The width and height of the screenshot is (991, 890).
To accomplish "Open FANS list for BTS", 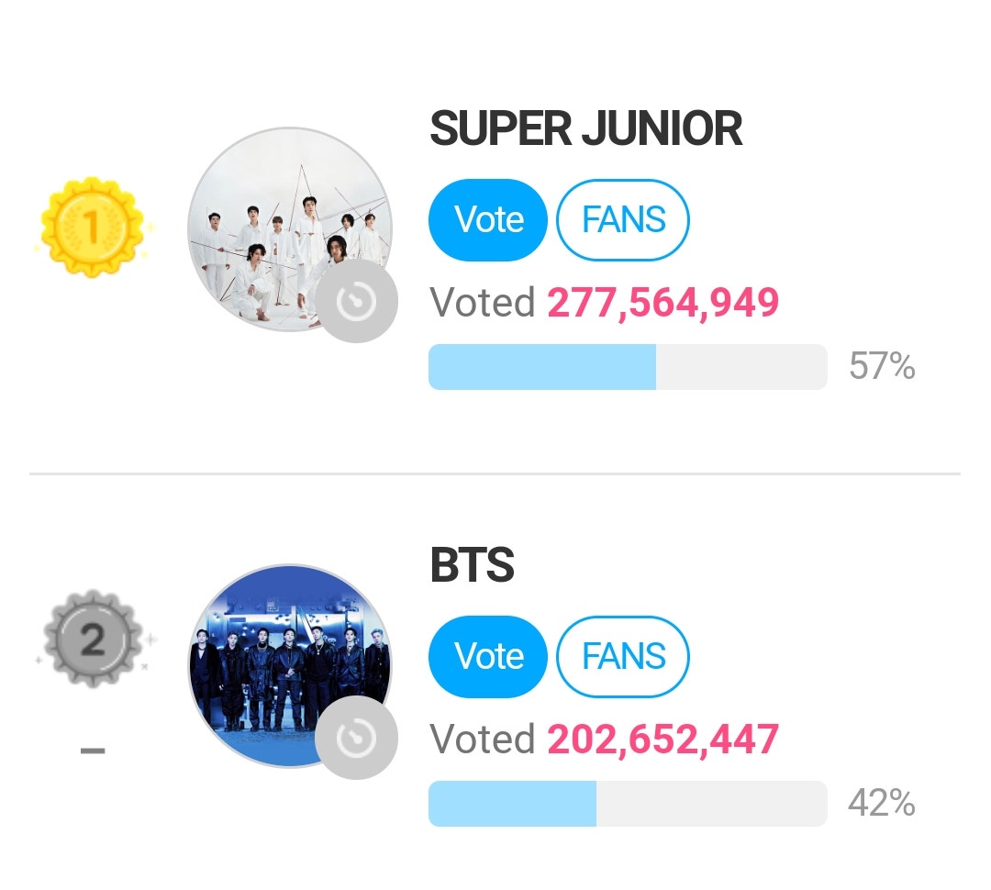I will tap(623, 657).
